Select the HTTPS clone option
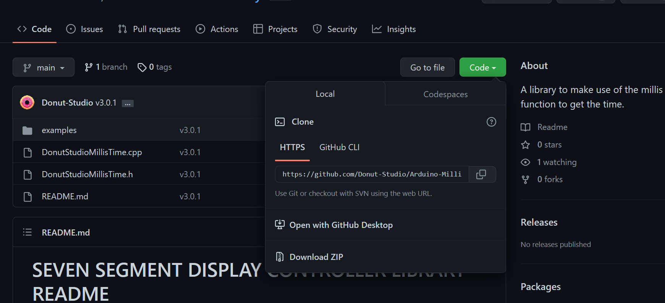This screenshot has width=665, height=303. (292, 147)
